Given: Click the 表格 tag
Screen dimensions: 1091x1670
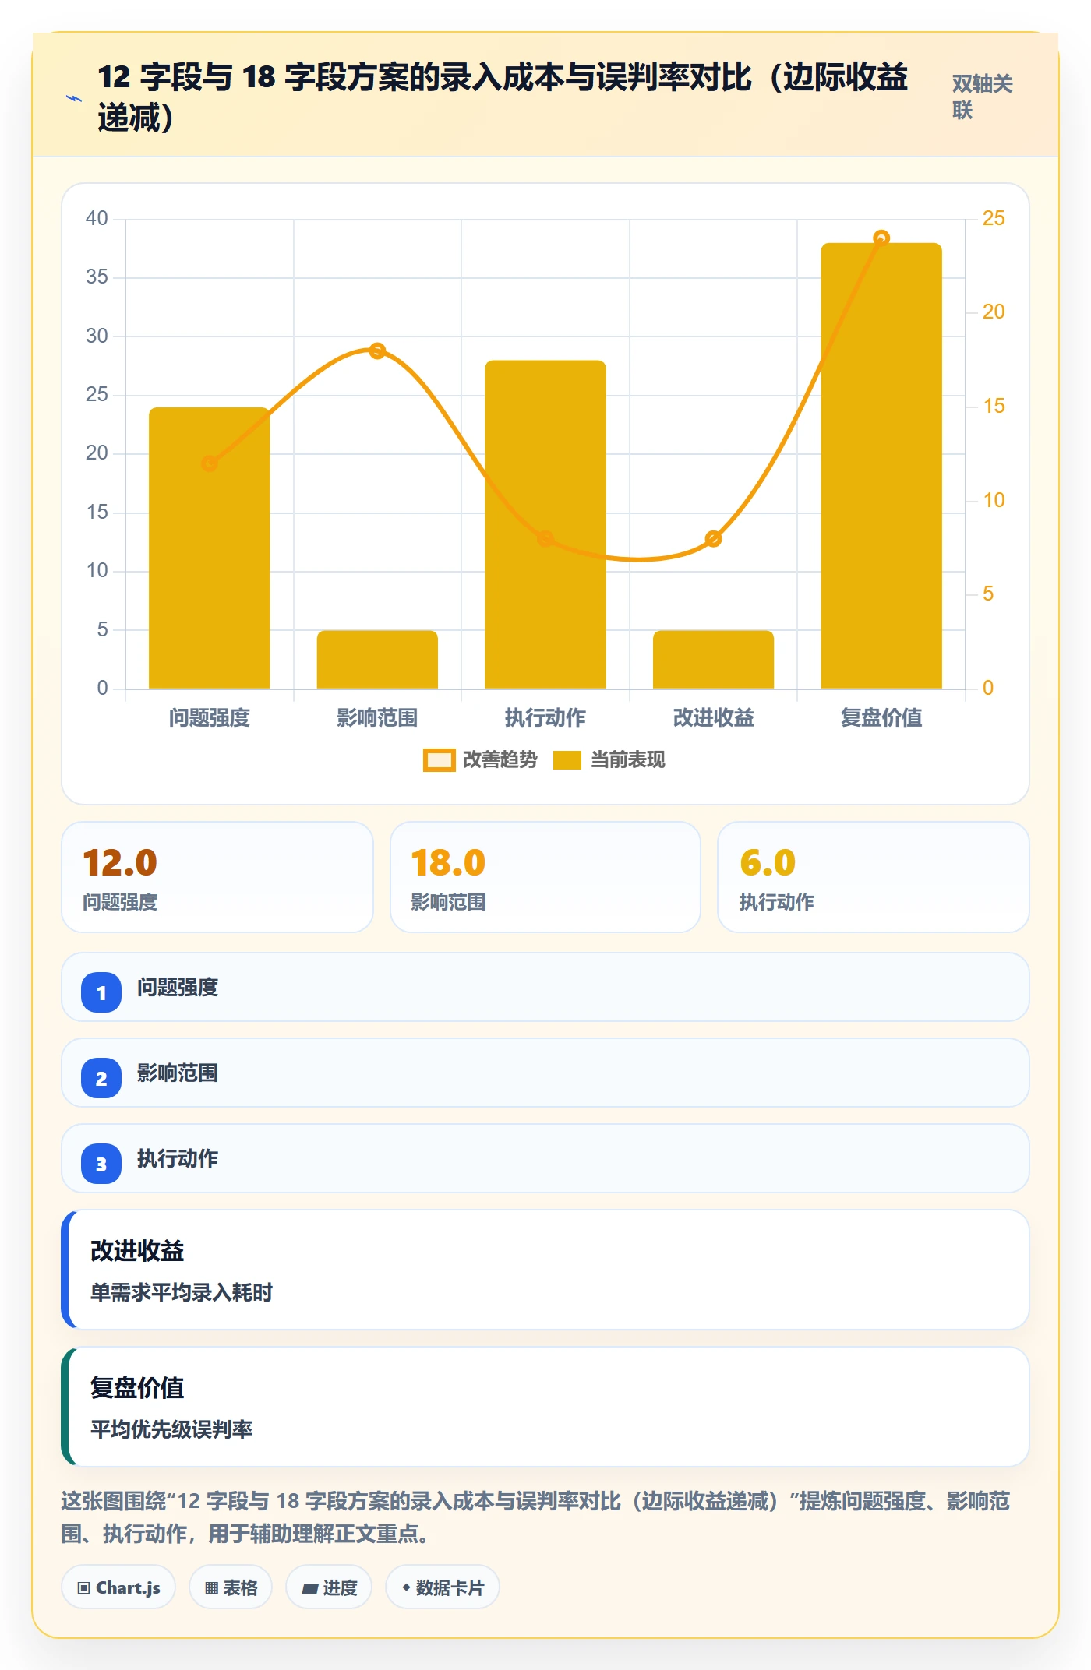Looking at the screenshot, I should tap(231, 1587).
